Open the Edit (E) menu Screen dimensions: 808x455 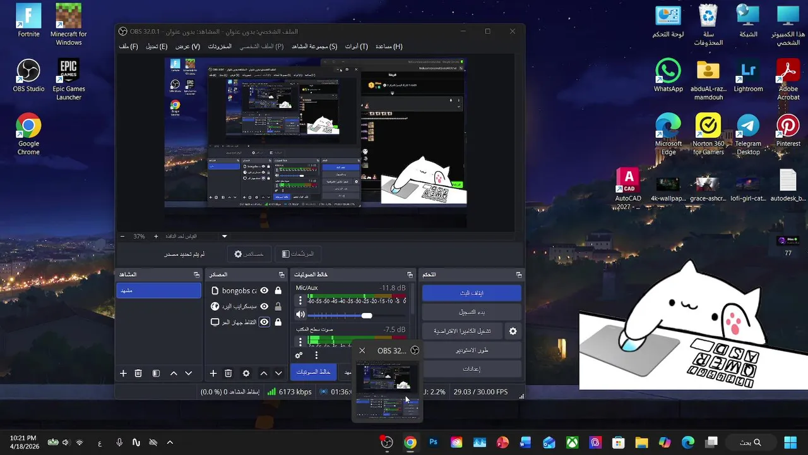(157, 47)
